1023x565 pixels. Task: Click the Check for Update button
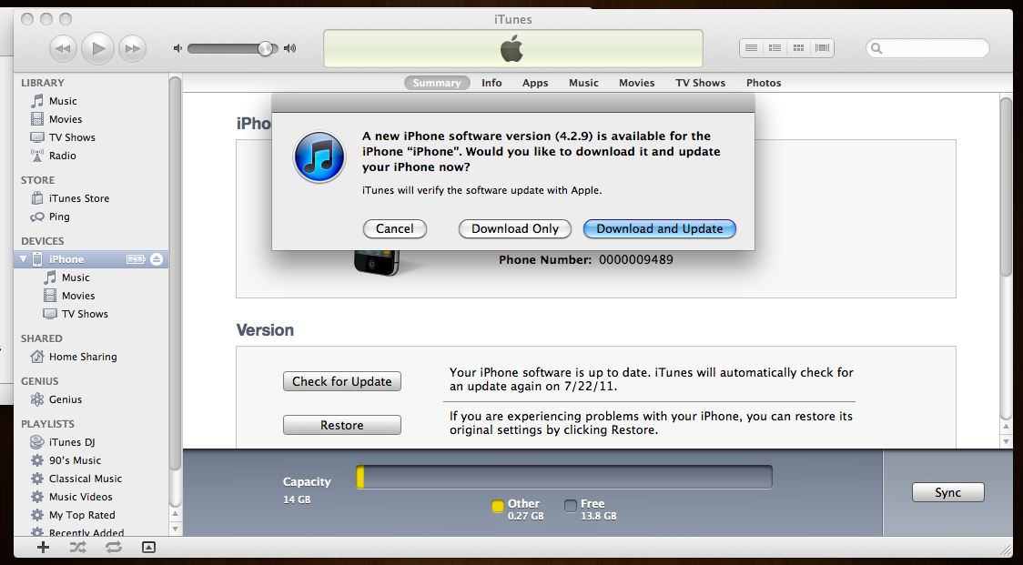tap(342, 381)
